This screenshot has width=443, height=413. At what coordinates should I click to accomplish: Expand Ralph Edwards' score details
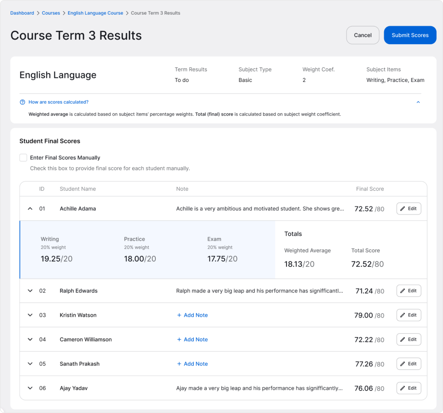pyautogui.click(x=30, y=291)
